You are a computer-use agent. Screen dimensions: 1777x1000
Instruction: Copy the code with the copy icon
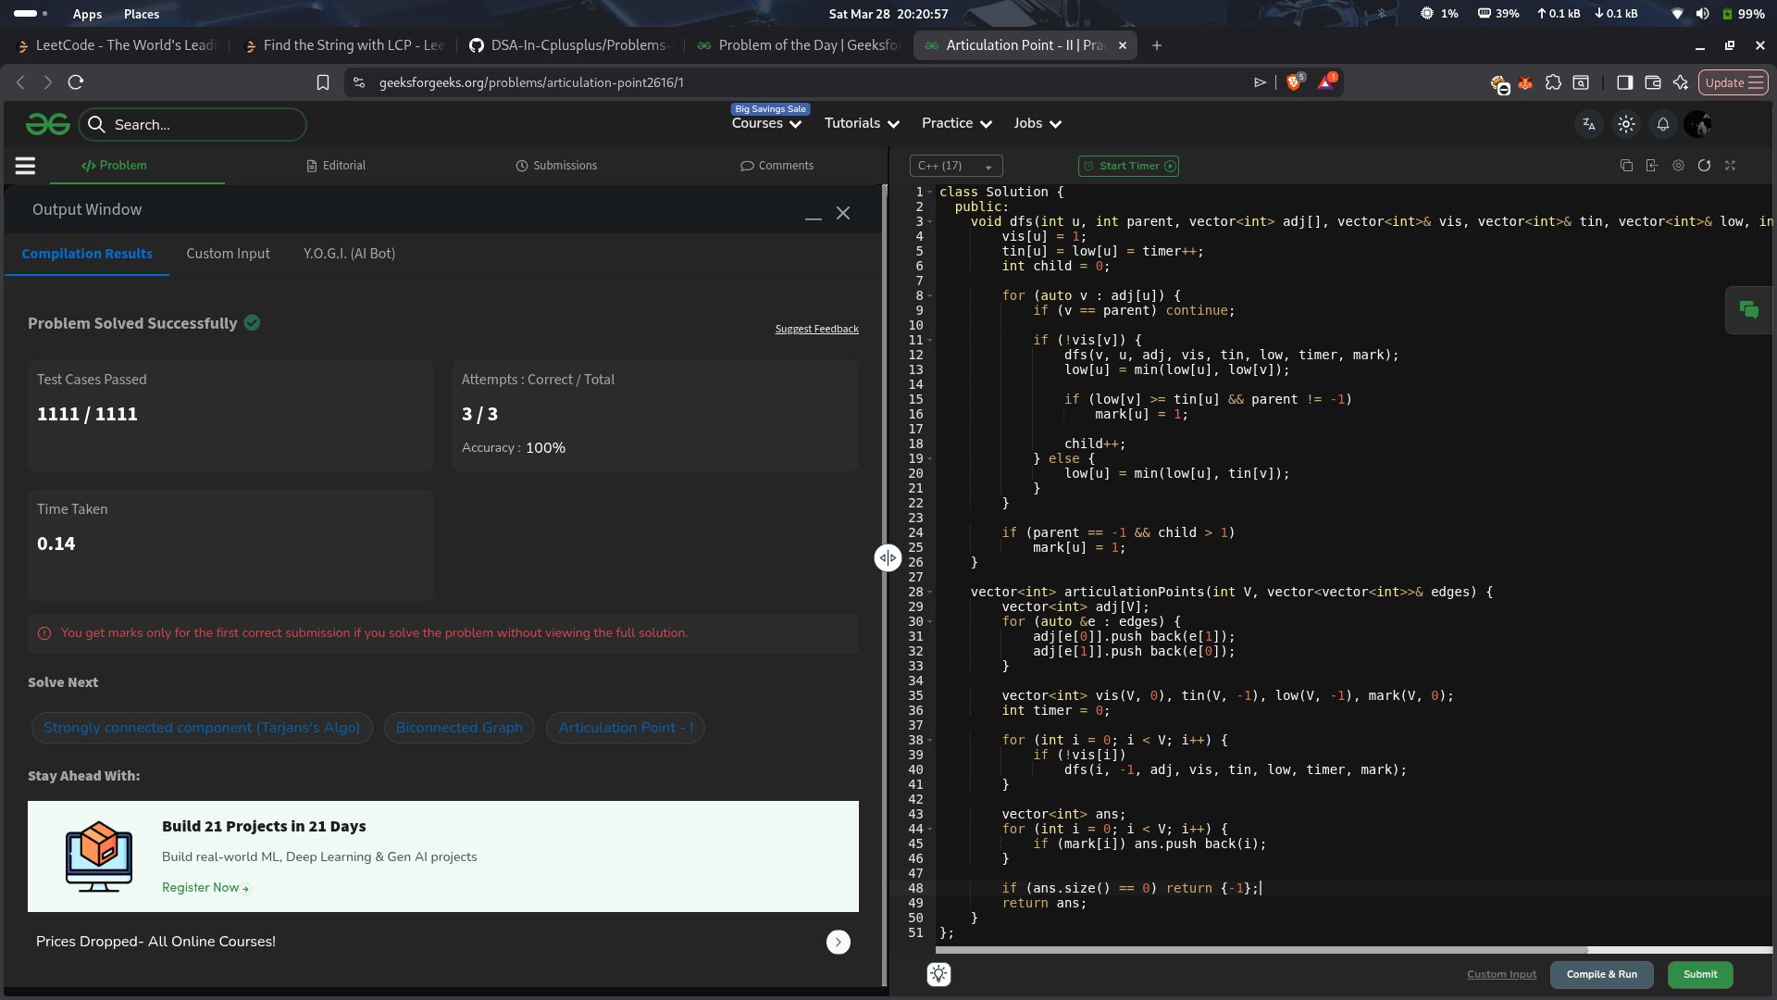1626,166
